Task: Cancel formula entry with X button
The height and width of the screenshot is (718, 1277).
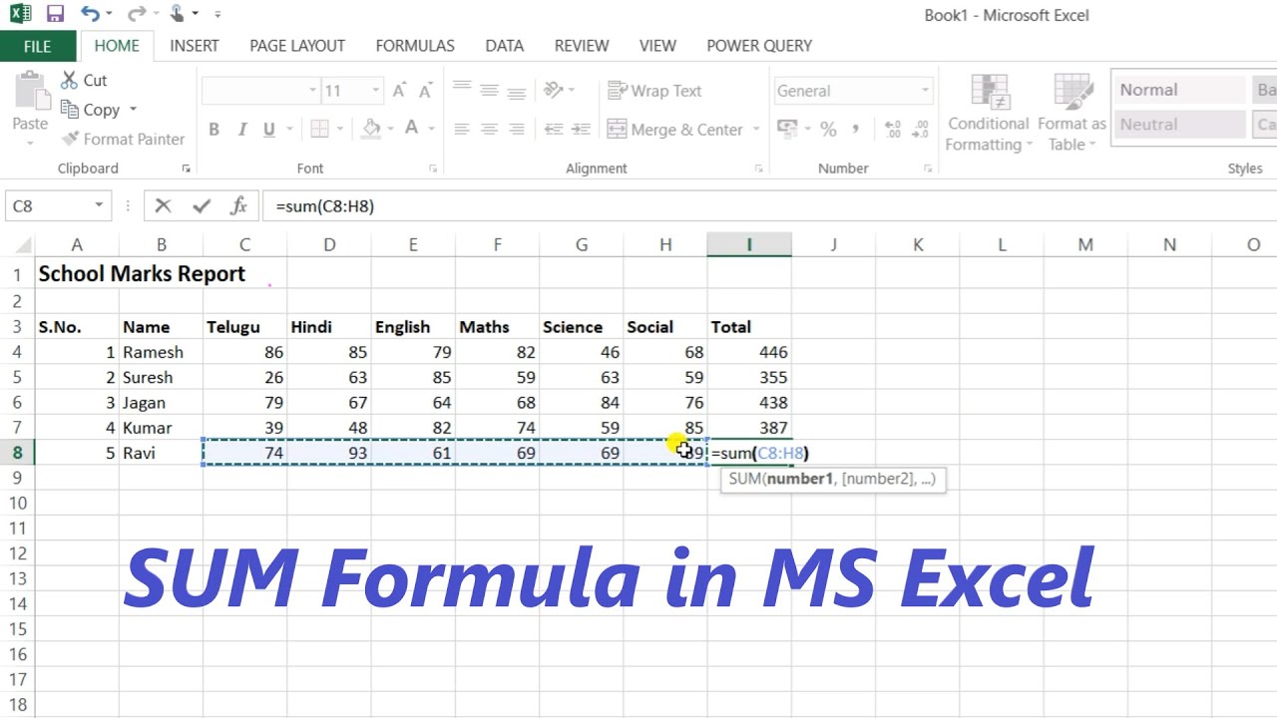Action: click(x=163, y=205)
